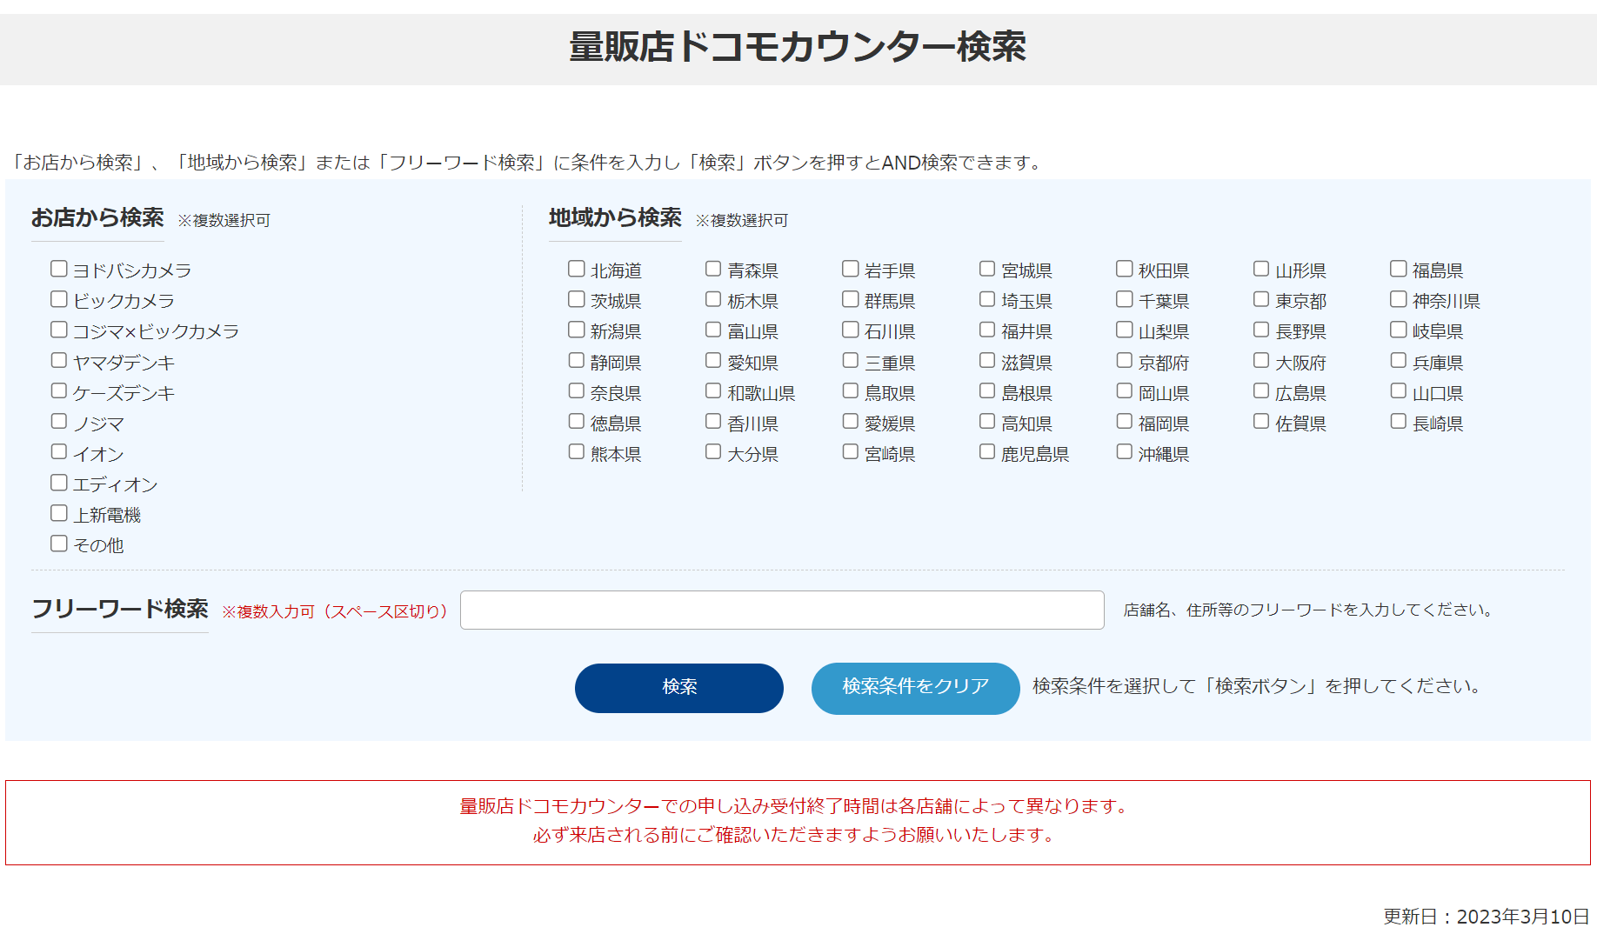Select the 北海道 region checkbox

point(577,269)
